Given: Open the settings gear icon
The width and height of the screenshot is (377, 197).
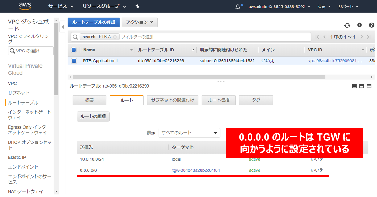Looking at the screenshot, I should pyautogui.click(x=359, y=25).
